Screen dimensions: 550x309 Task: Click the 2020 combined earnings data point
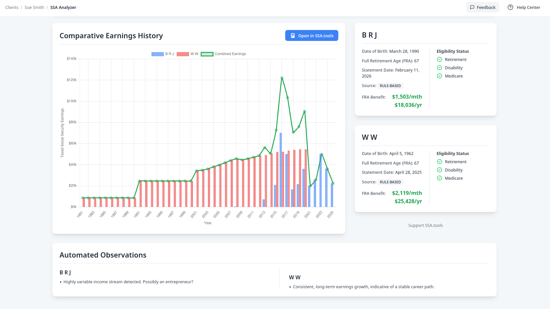pyautogui.click(x=305, y=111)
